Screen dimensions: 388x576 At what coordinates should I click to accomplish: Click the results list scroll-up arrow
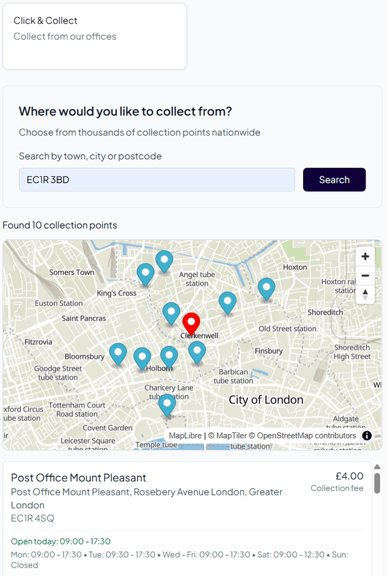(x=377, y=467)
